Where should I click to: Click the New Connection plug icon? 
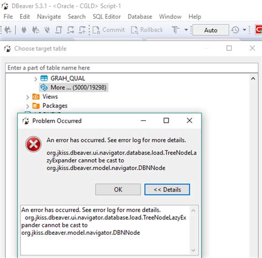8,30
